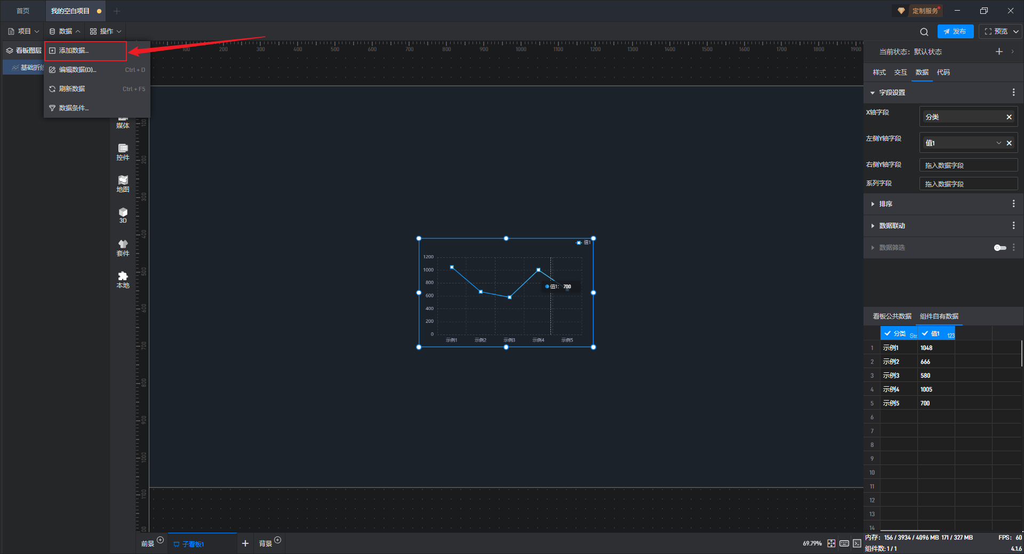This screenshot has height=554, width=1024.
Task: Click the data cell showing 示例3
Action: (x=899, y=376)
